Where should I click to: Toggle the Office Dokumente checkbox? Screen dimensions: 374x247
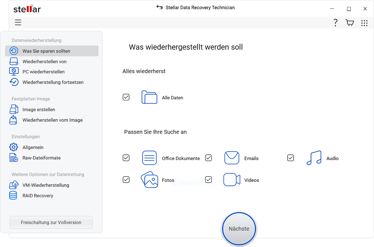126,158
